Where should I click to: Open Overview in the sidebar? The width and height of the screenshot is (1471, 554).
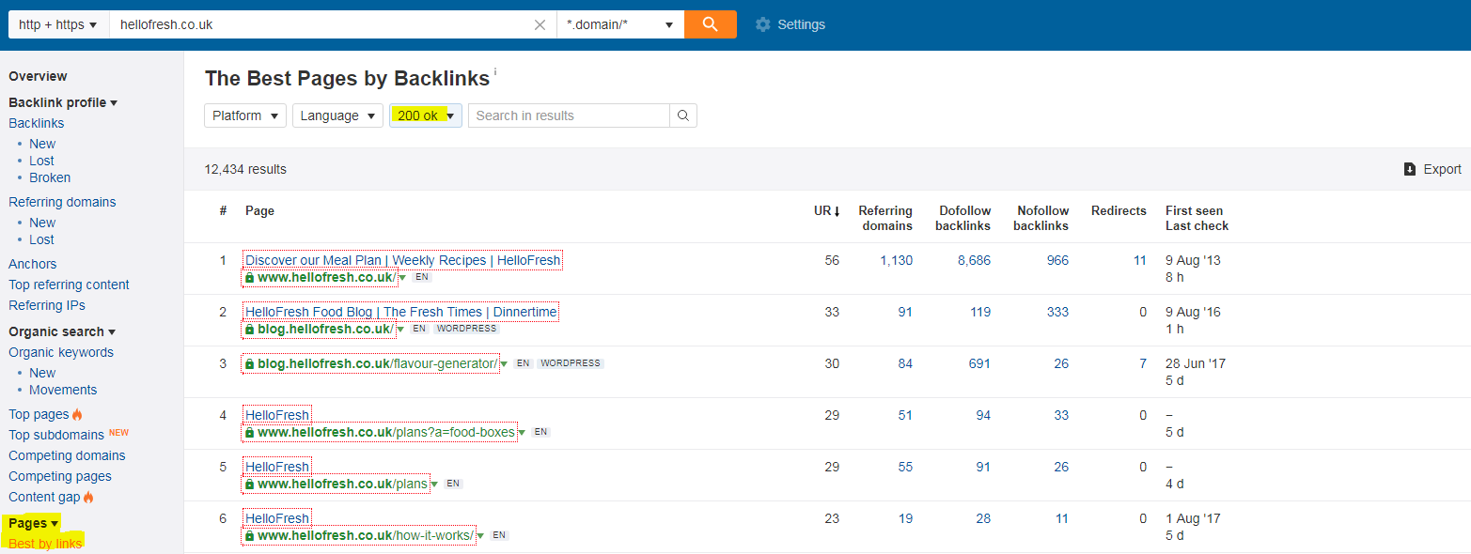(38, 76)
